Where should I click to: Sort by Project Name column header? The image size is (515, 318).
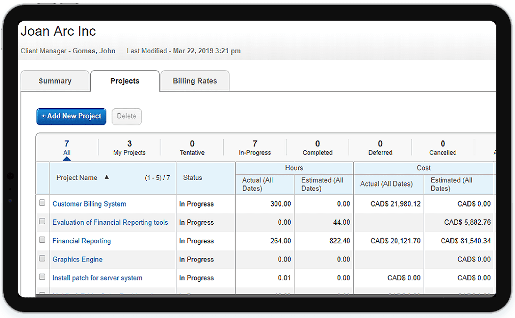click(77, 178)
